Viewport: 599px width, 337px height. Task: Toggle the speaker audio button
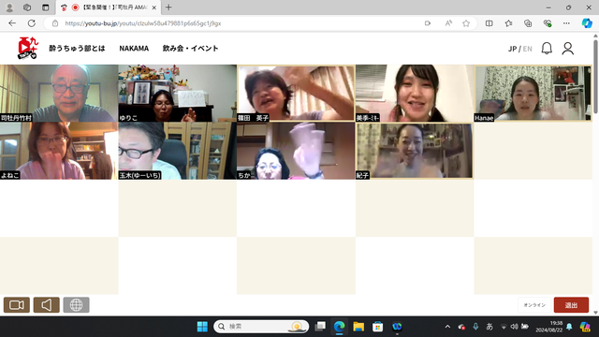[x=46, y=305]
